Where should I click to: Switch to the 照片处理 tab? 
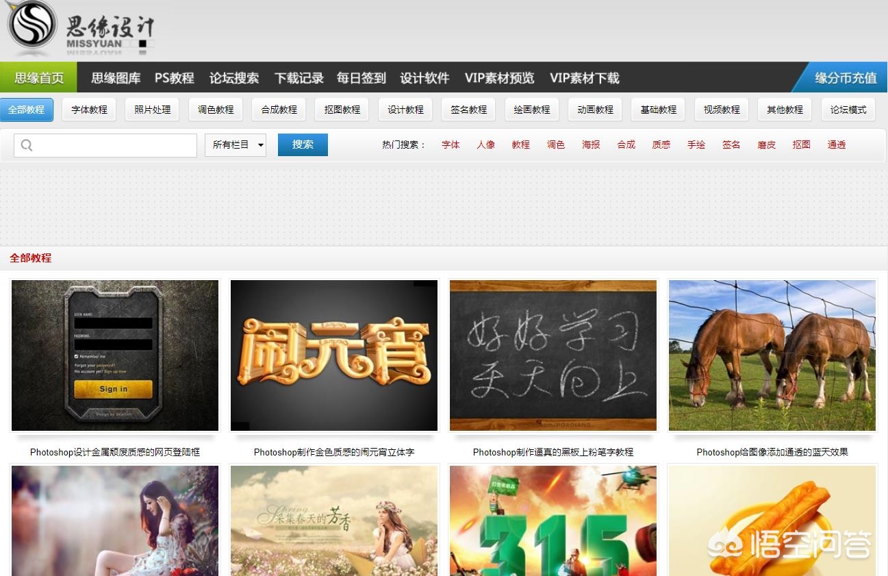pos(151,109)
